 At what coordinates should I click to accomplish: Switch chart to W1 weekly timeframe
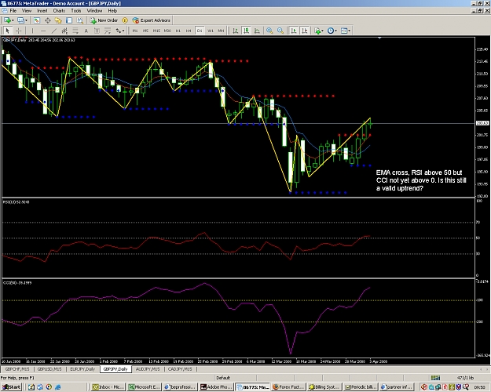coord(211,31)
